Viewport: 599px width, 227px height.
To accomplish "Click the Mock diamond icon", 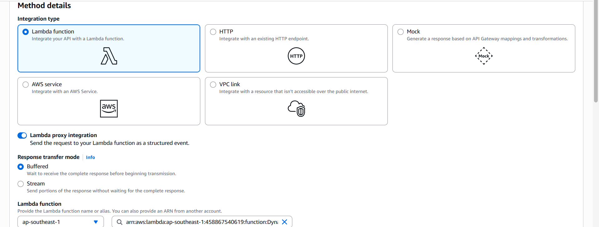I will click(484, 56).
